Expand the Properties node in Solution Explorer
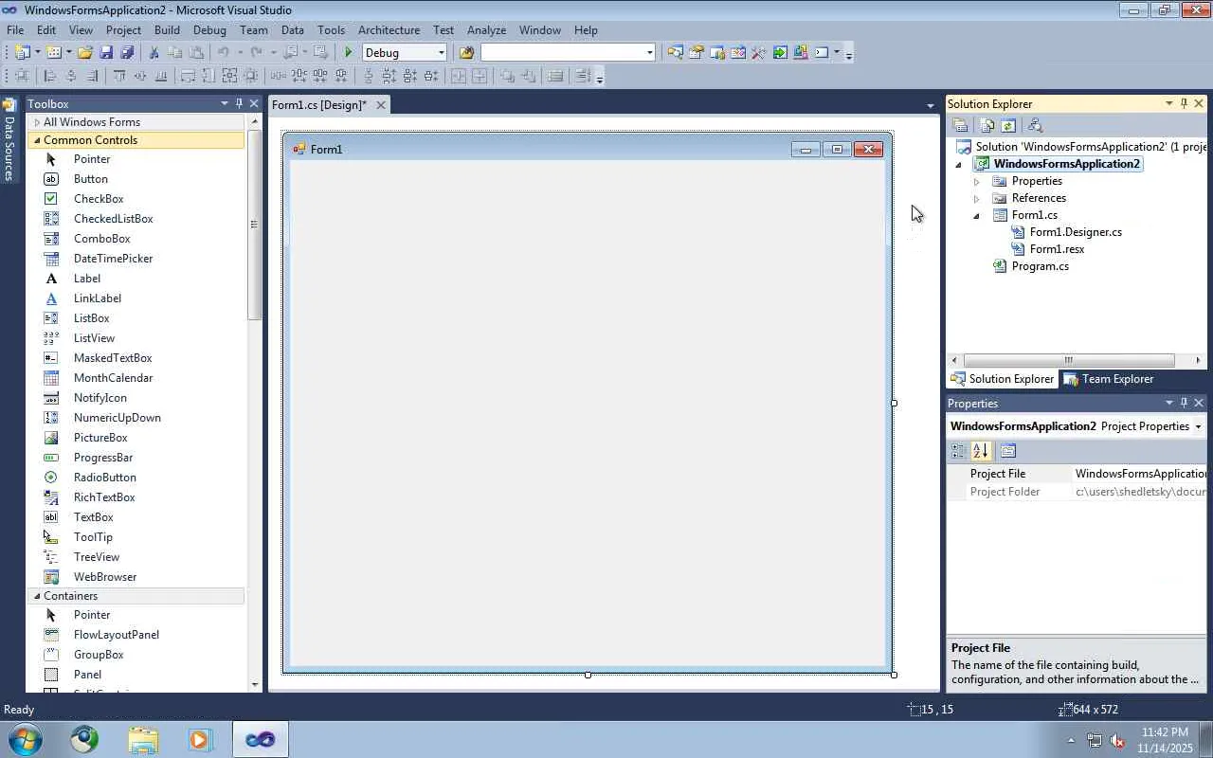The image size is (1213, 758). [976, 181]
